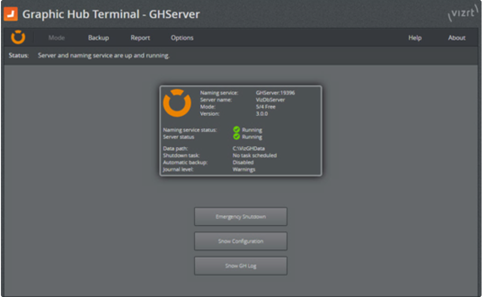Viewport: 482px width, 297px height.
Task: Click the status message 'Server and naming service are up and running.'
Action: pyautogui.click(x=104, y=56)
